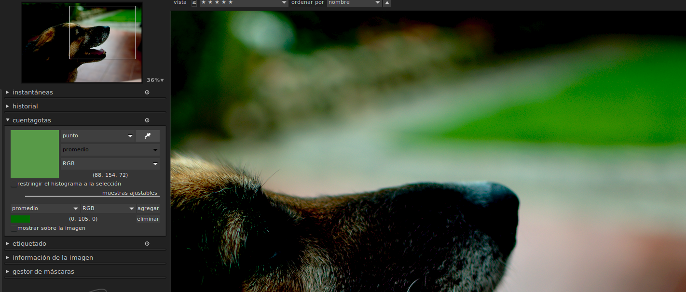Screen dimensions: 686x292
Task: Open the ordenar por nombre dropdown
Action: coord(354,3)
